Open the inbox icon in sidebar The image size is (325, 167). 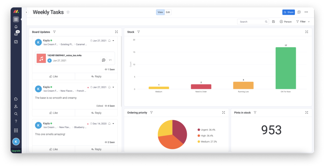pyautogui.click(x=16, y=34)
